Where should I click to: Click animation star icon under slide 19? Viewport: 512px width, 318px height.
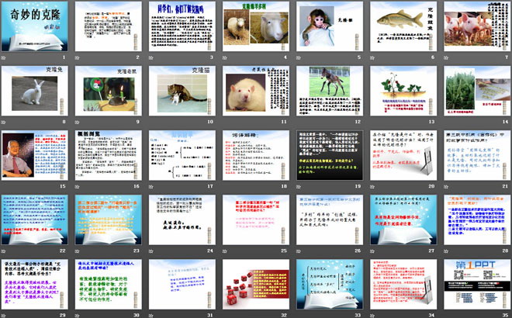[299, 187]
